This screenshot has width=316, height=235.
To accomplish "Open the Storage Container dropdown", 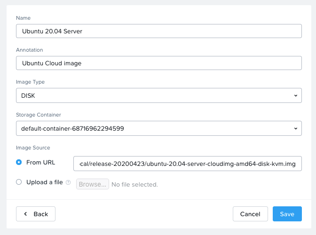I will tap(159, 128).
